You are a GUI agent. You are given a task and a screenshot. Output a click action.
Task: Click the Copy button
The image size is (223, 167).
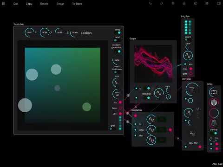pos(29,4)
